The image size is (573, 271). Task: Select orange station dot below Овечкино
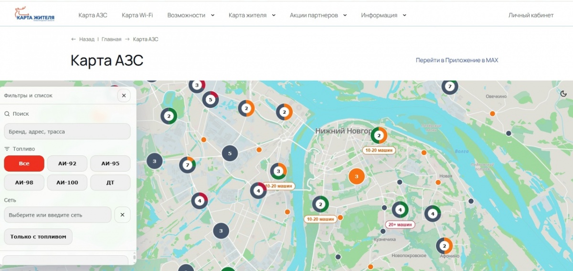(492, 114)
